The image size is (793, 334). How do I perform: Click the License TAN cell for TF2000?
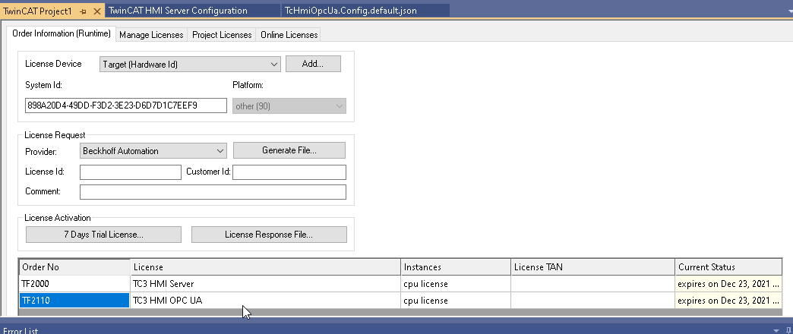click(x=592, y=283)
